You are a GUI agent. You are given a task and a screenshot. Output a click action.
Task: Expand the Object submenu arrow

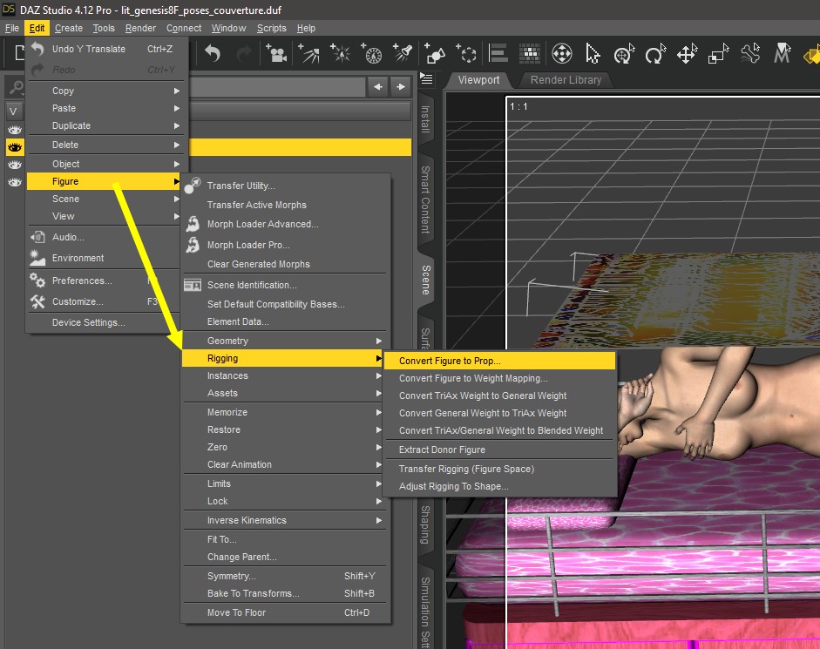point(177,164)
